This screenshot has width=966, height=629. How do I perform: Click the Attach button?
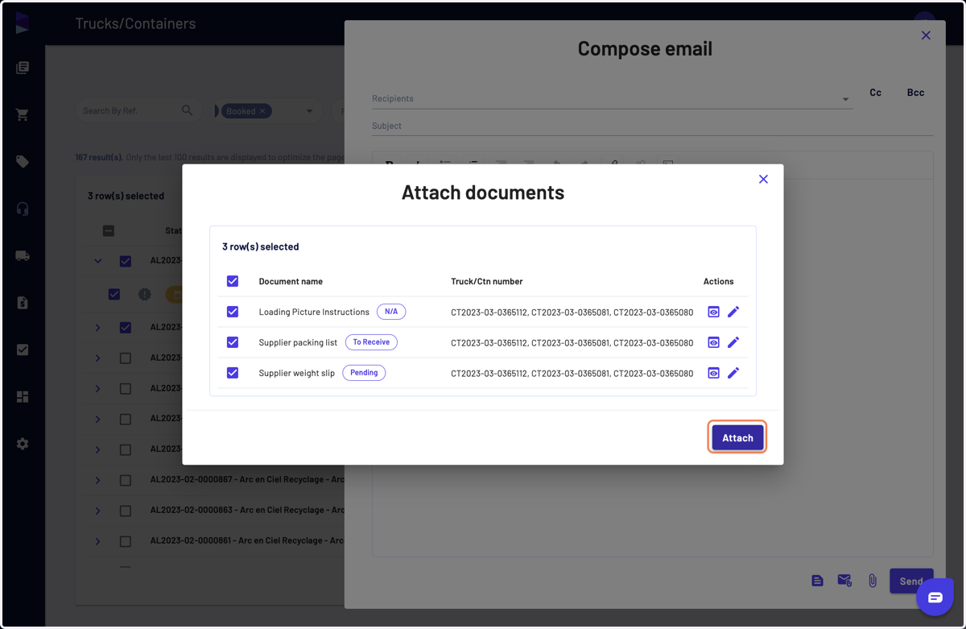coord(737,437)
